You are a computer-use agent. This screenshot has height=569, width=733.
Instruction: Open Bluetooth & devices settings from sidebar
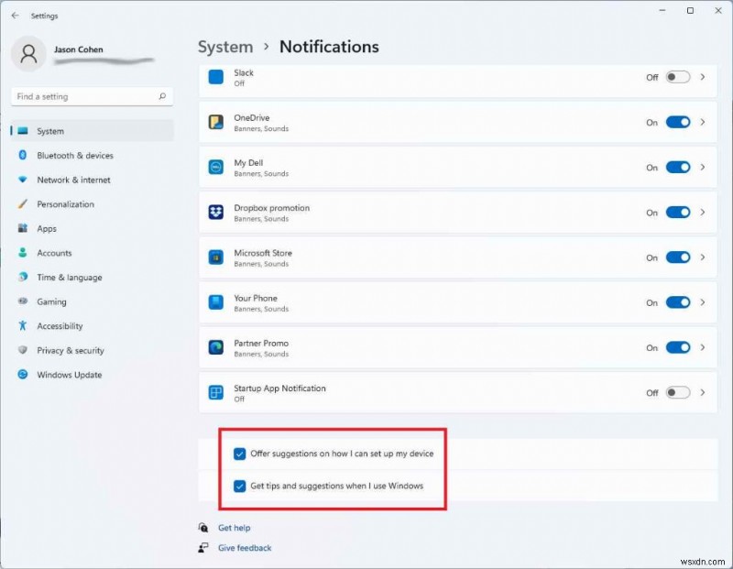68,155
